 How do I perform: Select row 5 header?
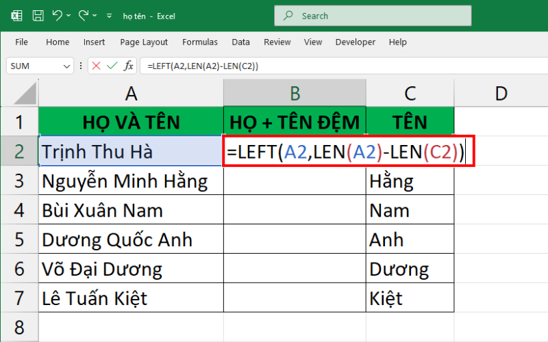click(19, 239)
